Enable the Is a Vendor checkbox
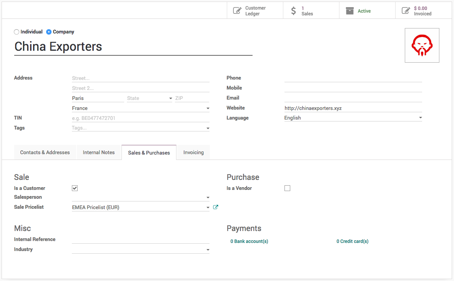The height and width of the screenshot is (281, 454). point(287,188)
